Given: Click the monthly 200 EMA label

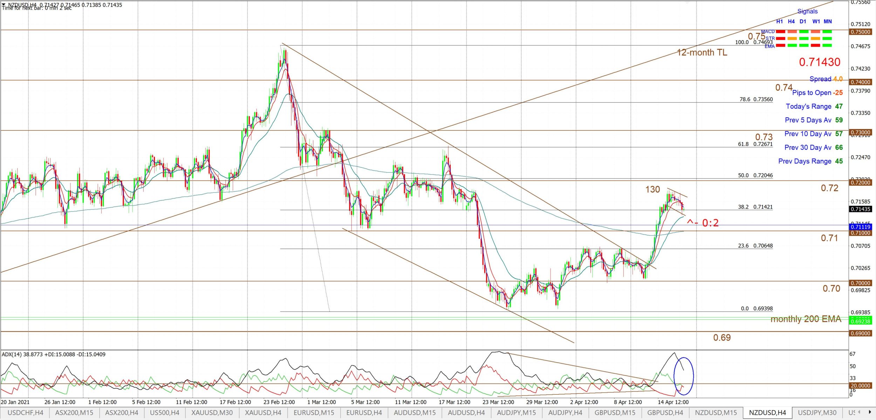Looking at the screenshot, I should (806, 319).
